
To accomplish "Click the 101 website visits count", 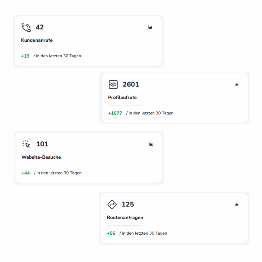I will point(42,144).
